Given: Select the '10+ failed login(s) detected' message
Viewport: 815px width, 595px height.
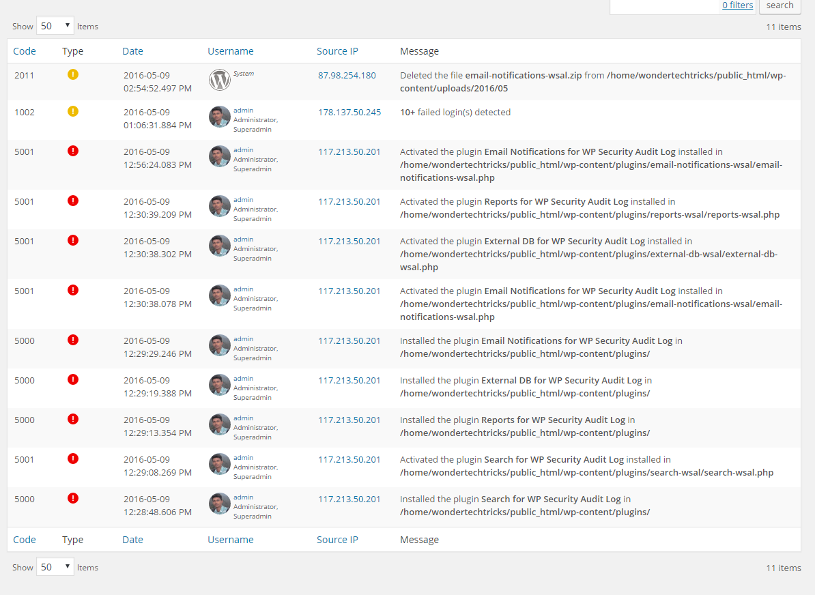Looking at the screenshot, I should click(455, 112).
